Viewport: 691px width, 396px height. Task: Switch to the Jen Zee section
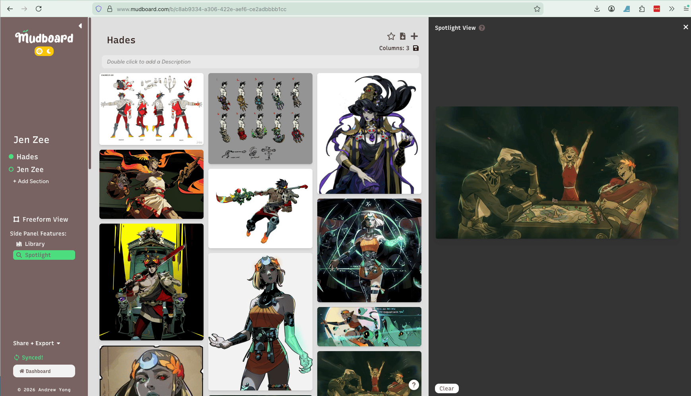click(x=30, y=170)
